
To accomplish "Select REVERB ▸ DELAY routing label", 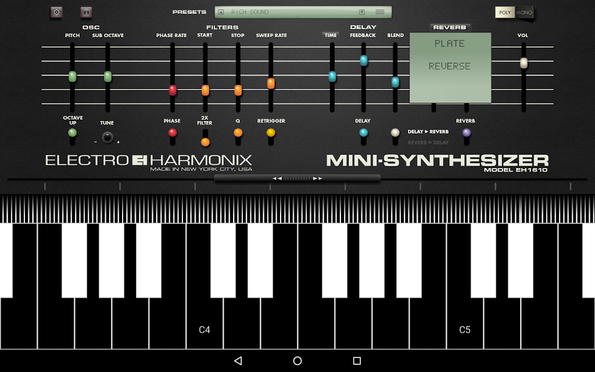I will click(428, 143).
